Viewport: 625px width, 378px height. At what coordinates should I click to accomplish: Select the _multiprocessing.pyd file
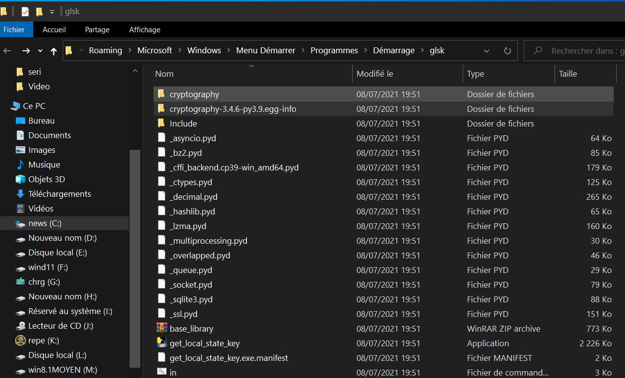pyautogui.click(x=208, y=241)
